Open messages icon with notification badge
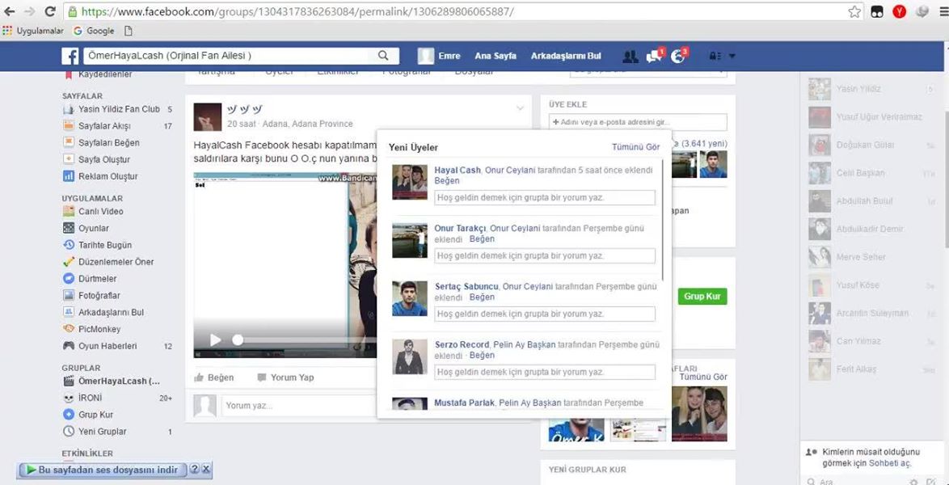The height and width of the screenshot is (485, 949). [654, 56]
